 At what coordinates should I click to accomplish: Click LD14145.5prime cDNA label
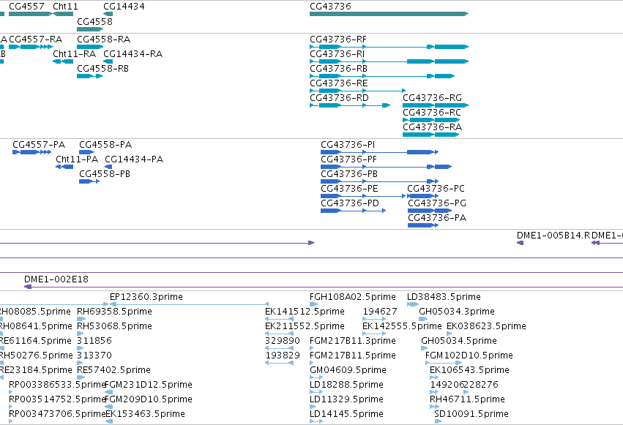pyautogui.click(x=346, y=414)
